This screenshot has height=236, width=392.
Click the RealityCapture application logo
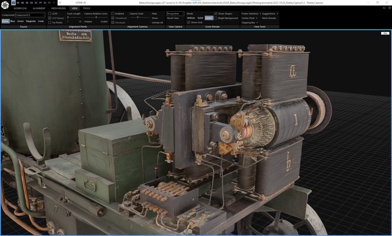(5, 5)
